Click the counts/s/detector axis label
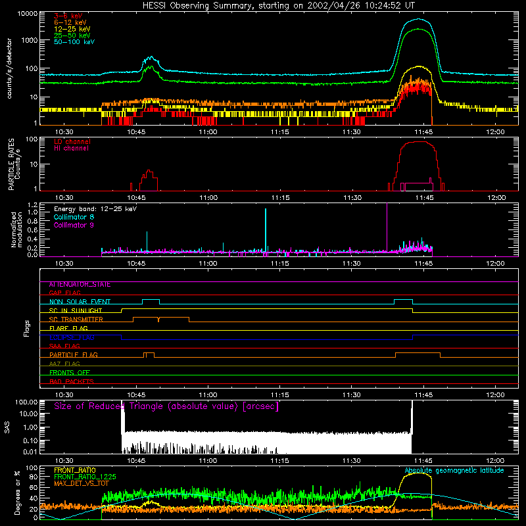The height and width of the screenshot is (526, 526). (9, 68)
